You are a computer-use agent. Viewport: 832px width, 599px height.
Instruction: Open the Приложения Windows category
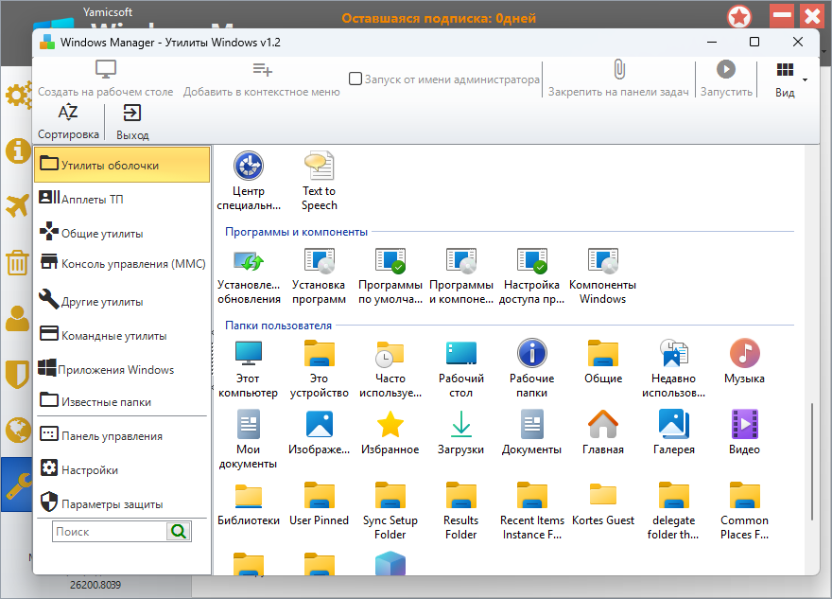[x=117, y=370]
